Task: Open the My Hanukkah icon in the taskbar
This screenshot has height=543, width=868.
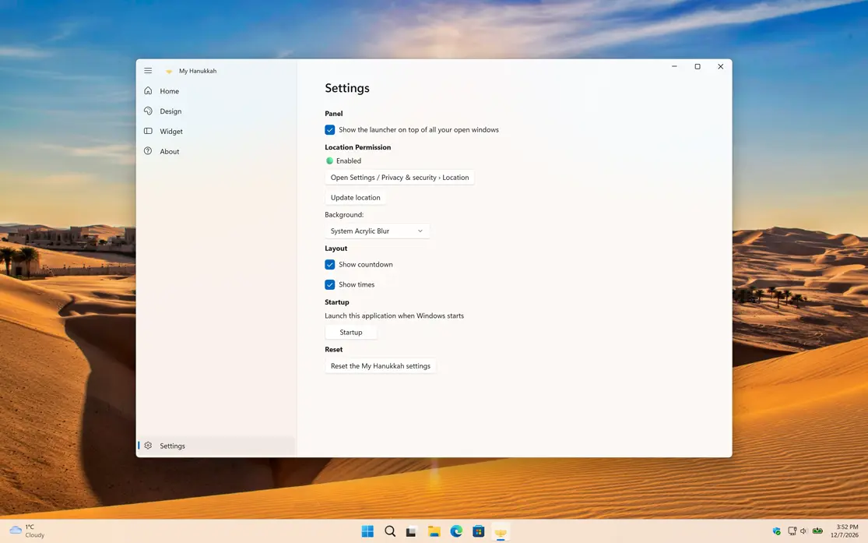Action: point(501,531)
